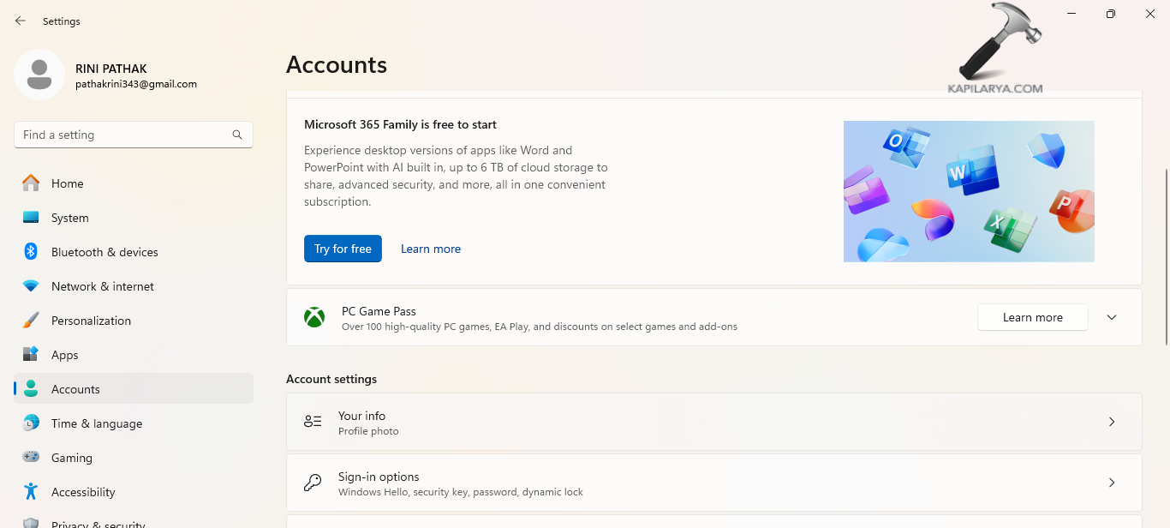Click the Microsoft 365 apps promo image
The height and width of the screenshot is (528, 1170).
point(969,191)
